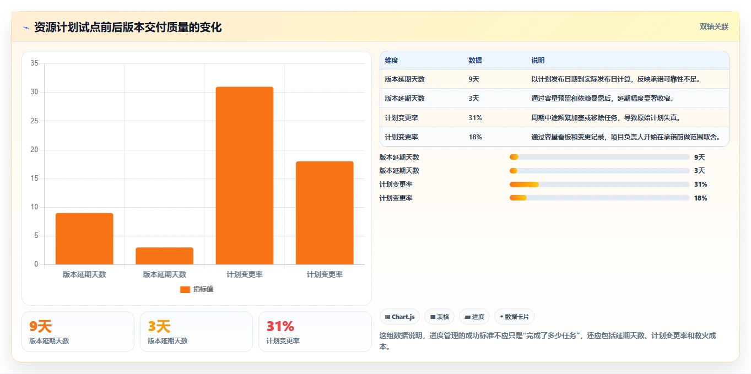Viewport: 751px width, 374px height.
Task: Click the chart bar with value 18
Action: point(325,213)
